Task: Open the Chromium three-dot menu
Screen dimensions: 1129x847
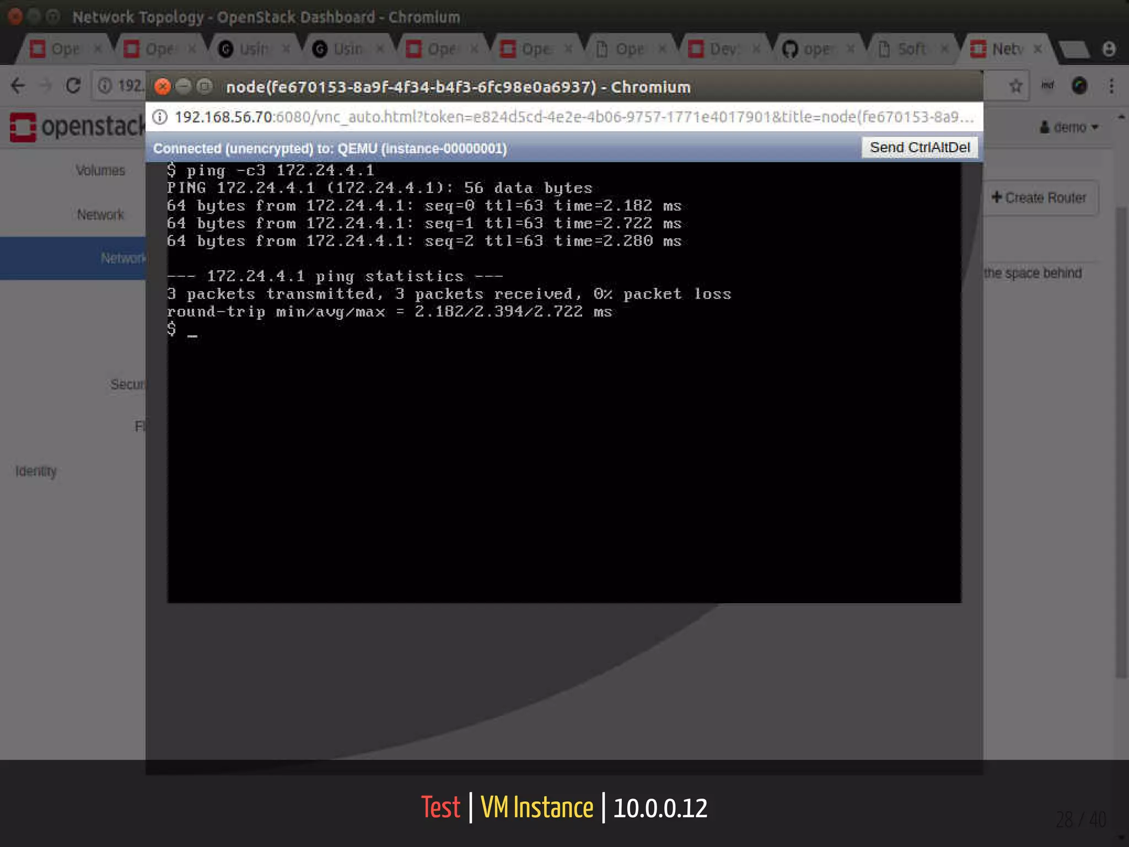Action: tap(1111, 86)
